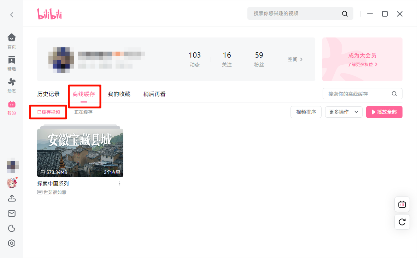Click the refresh button at bottom right
The image size is (417, 258).
[402, 222]
